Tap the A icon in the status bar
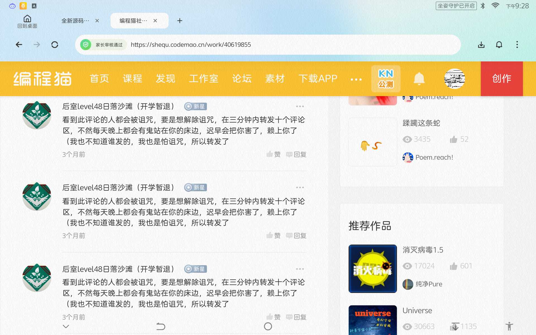 tap(34, 6)
